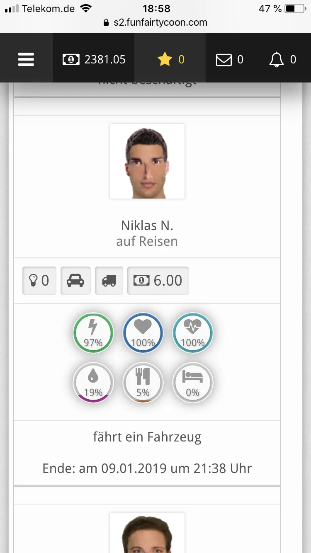Tap the 100% health pulse indicator
The width and height of the screenshot is (311, 553).
193,333
